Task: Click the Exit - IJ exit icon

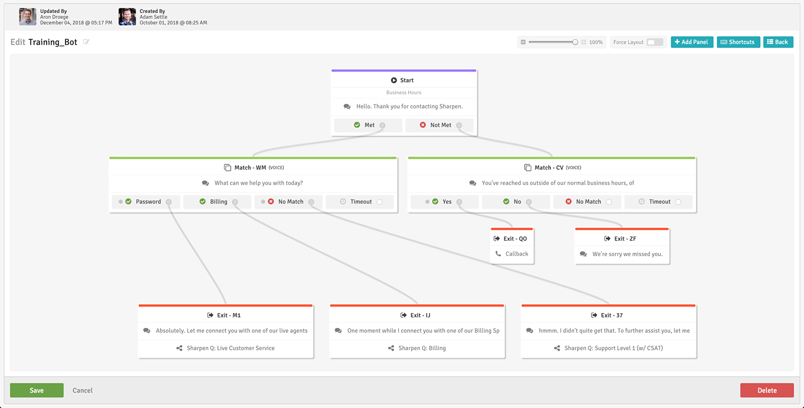Action: (x=403, y=315)
